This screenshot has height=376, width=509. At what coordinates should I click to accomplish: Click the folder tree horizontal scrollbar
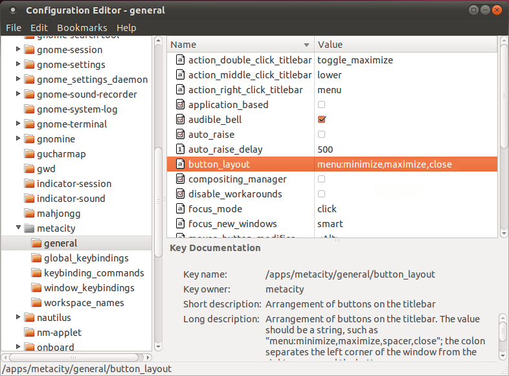click(74, 357)
